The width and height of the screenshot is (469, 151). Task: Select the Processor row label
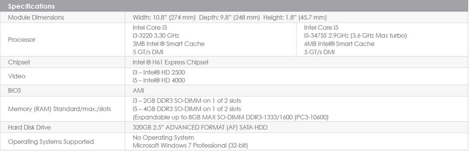click(22, 40)
